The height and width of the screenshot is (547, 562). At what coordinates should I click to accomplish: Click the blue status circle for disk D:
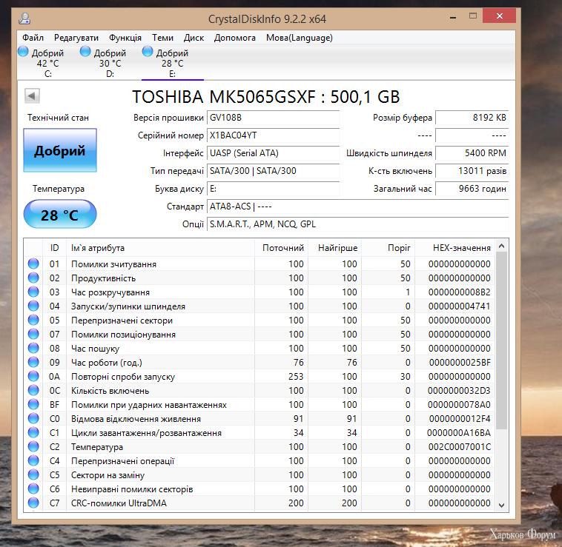(x=85, y=52)
